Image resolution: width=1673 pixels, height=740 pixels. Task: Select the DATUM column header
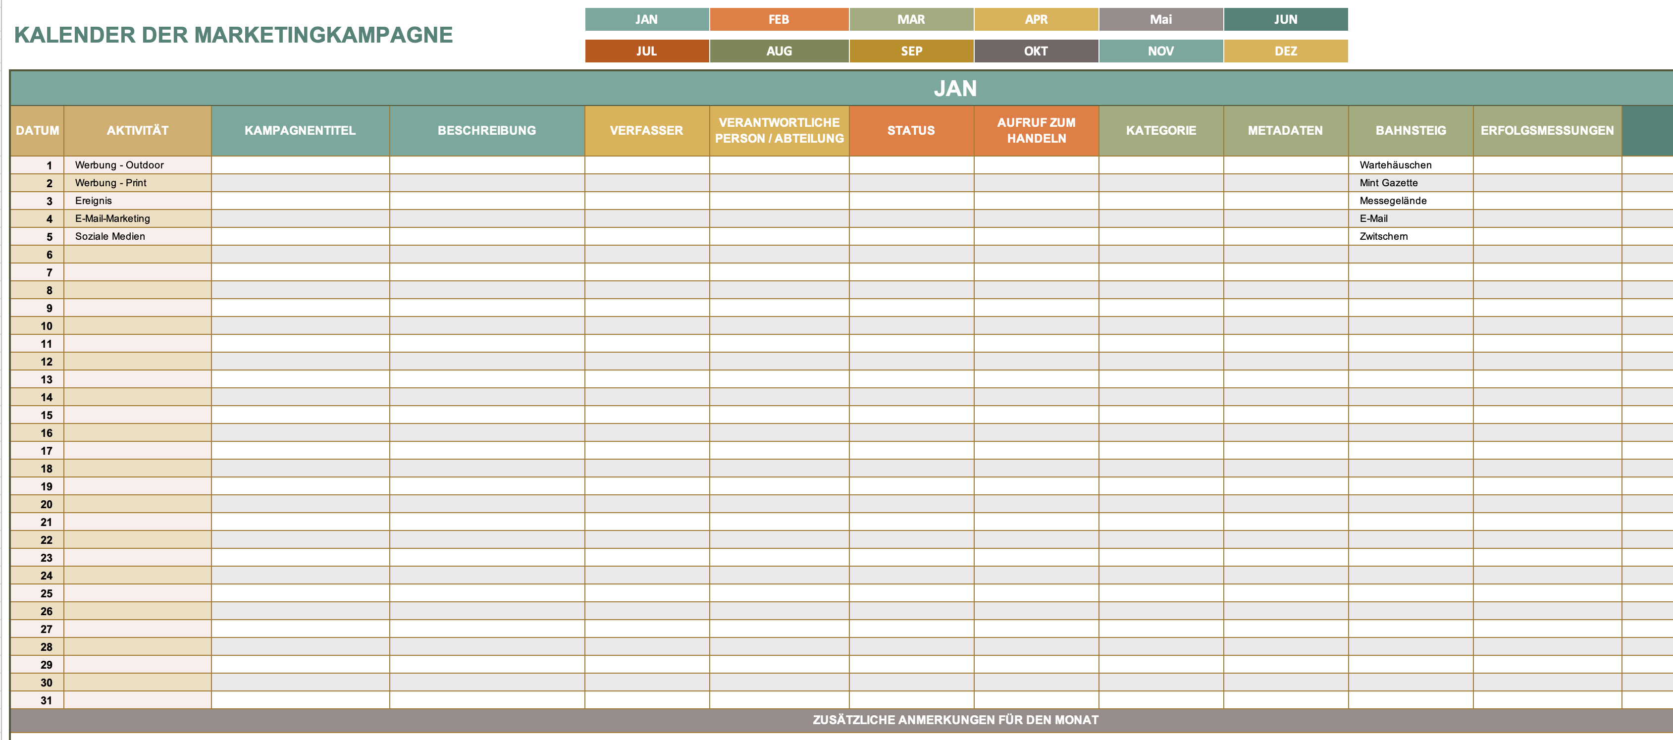pos(38,131)
